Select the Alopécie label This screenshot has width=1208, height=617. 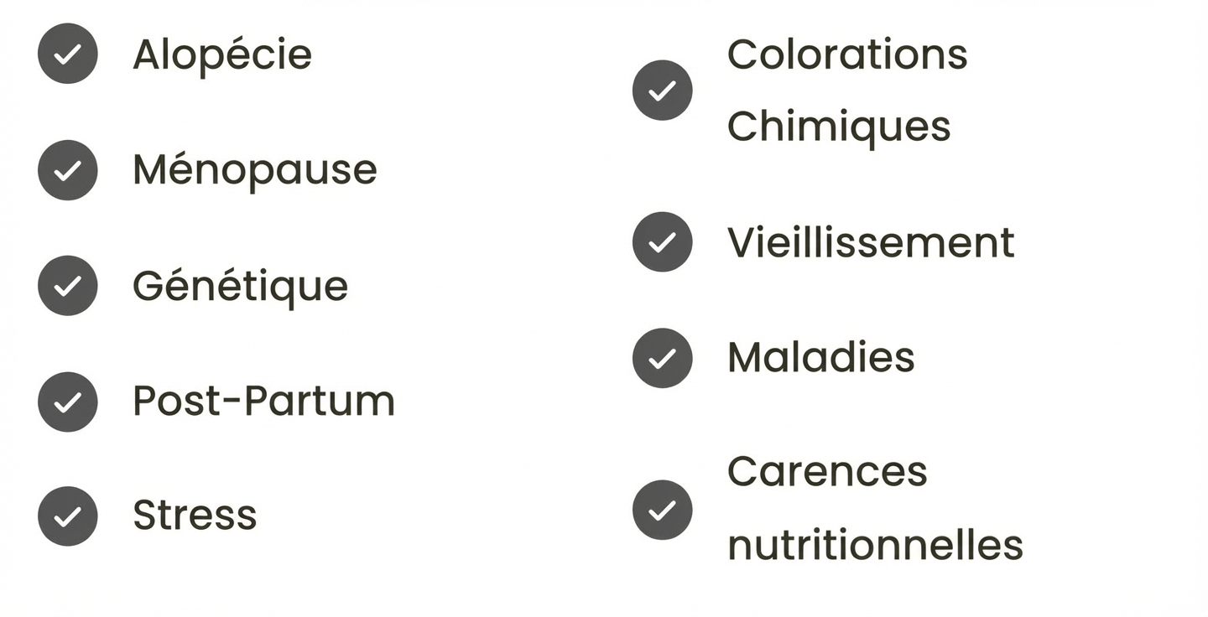tap(222, 55)
